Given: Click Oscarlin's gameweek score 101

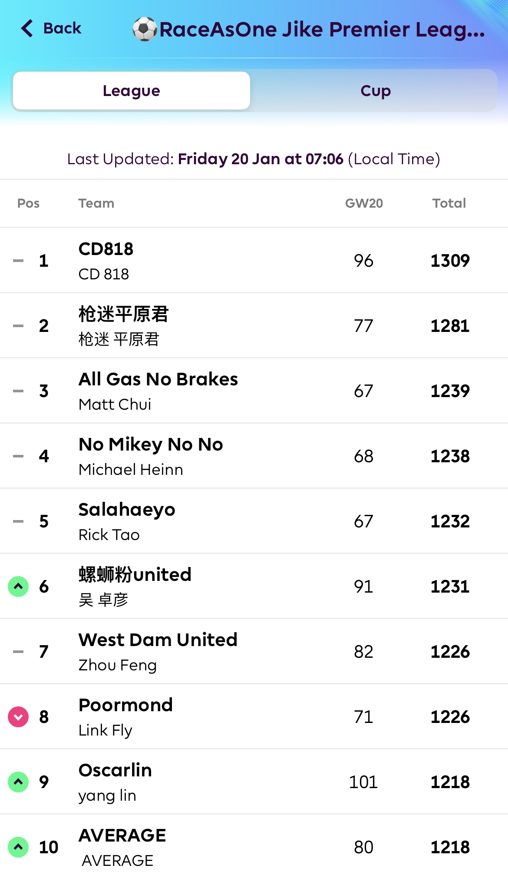Looking at the screenshot, I should click(x=363, y=782).
